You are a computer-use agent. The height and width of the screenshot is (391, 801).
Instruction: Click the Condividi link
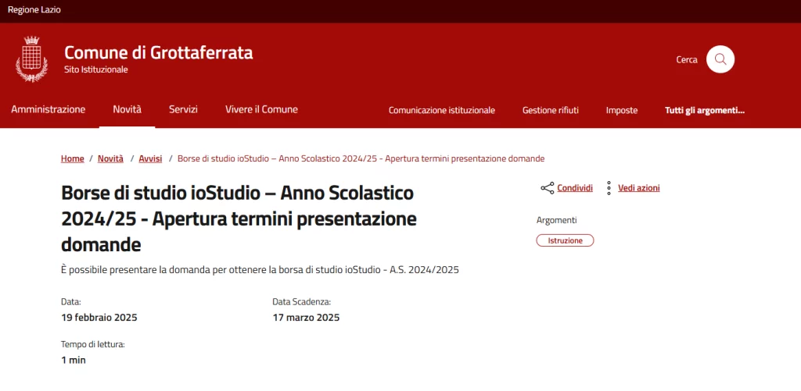click(x=575, y=188)
